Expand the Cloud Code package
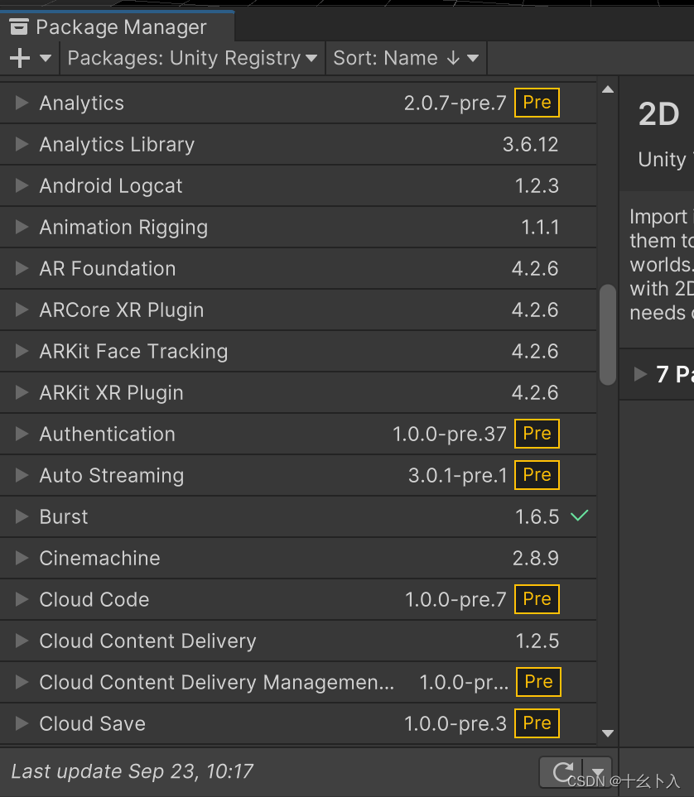Screen dimensions: 694x797 22,599
